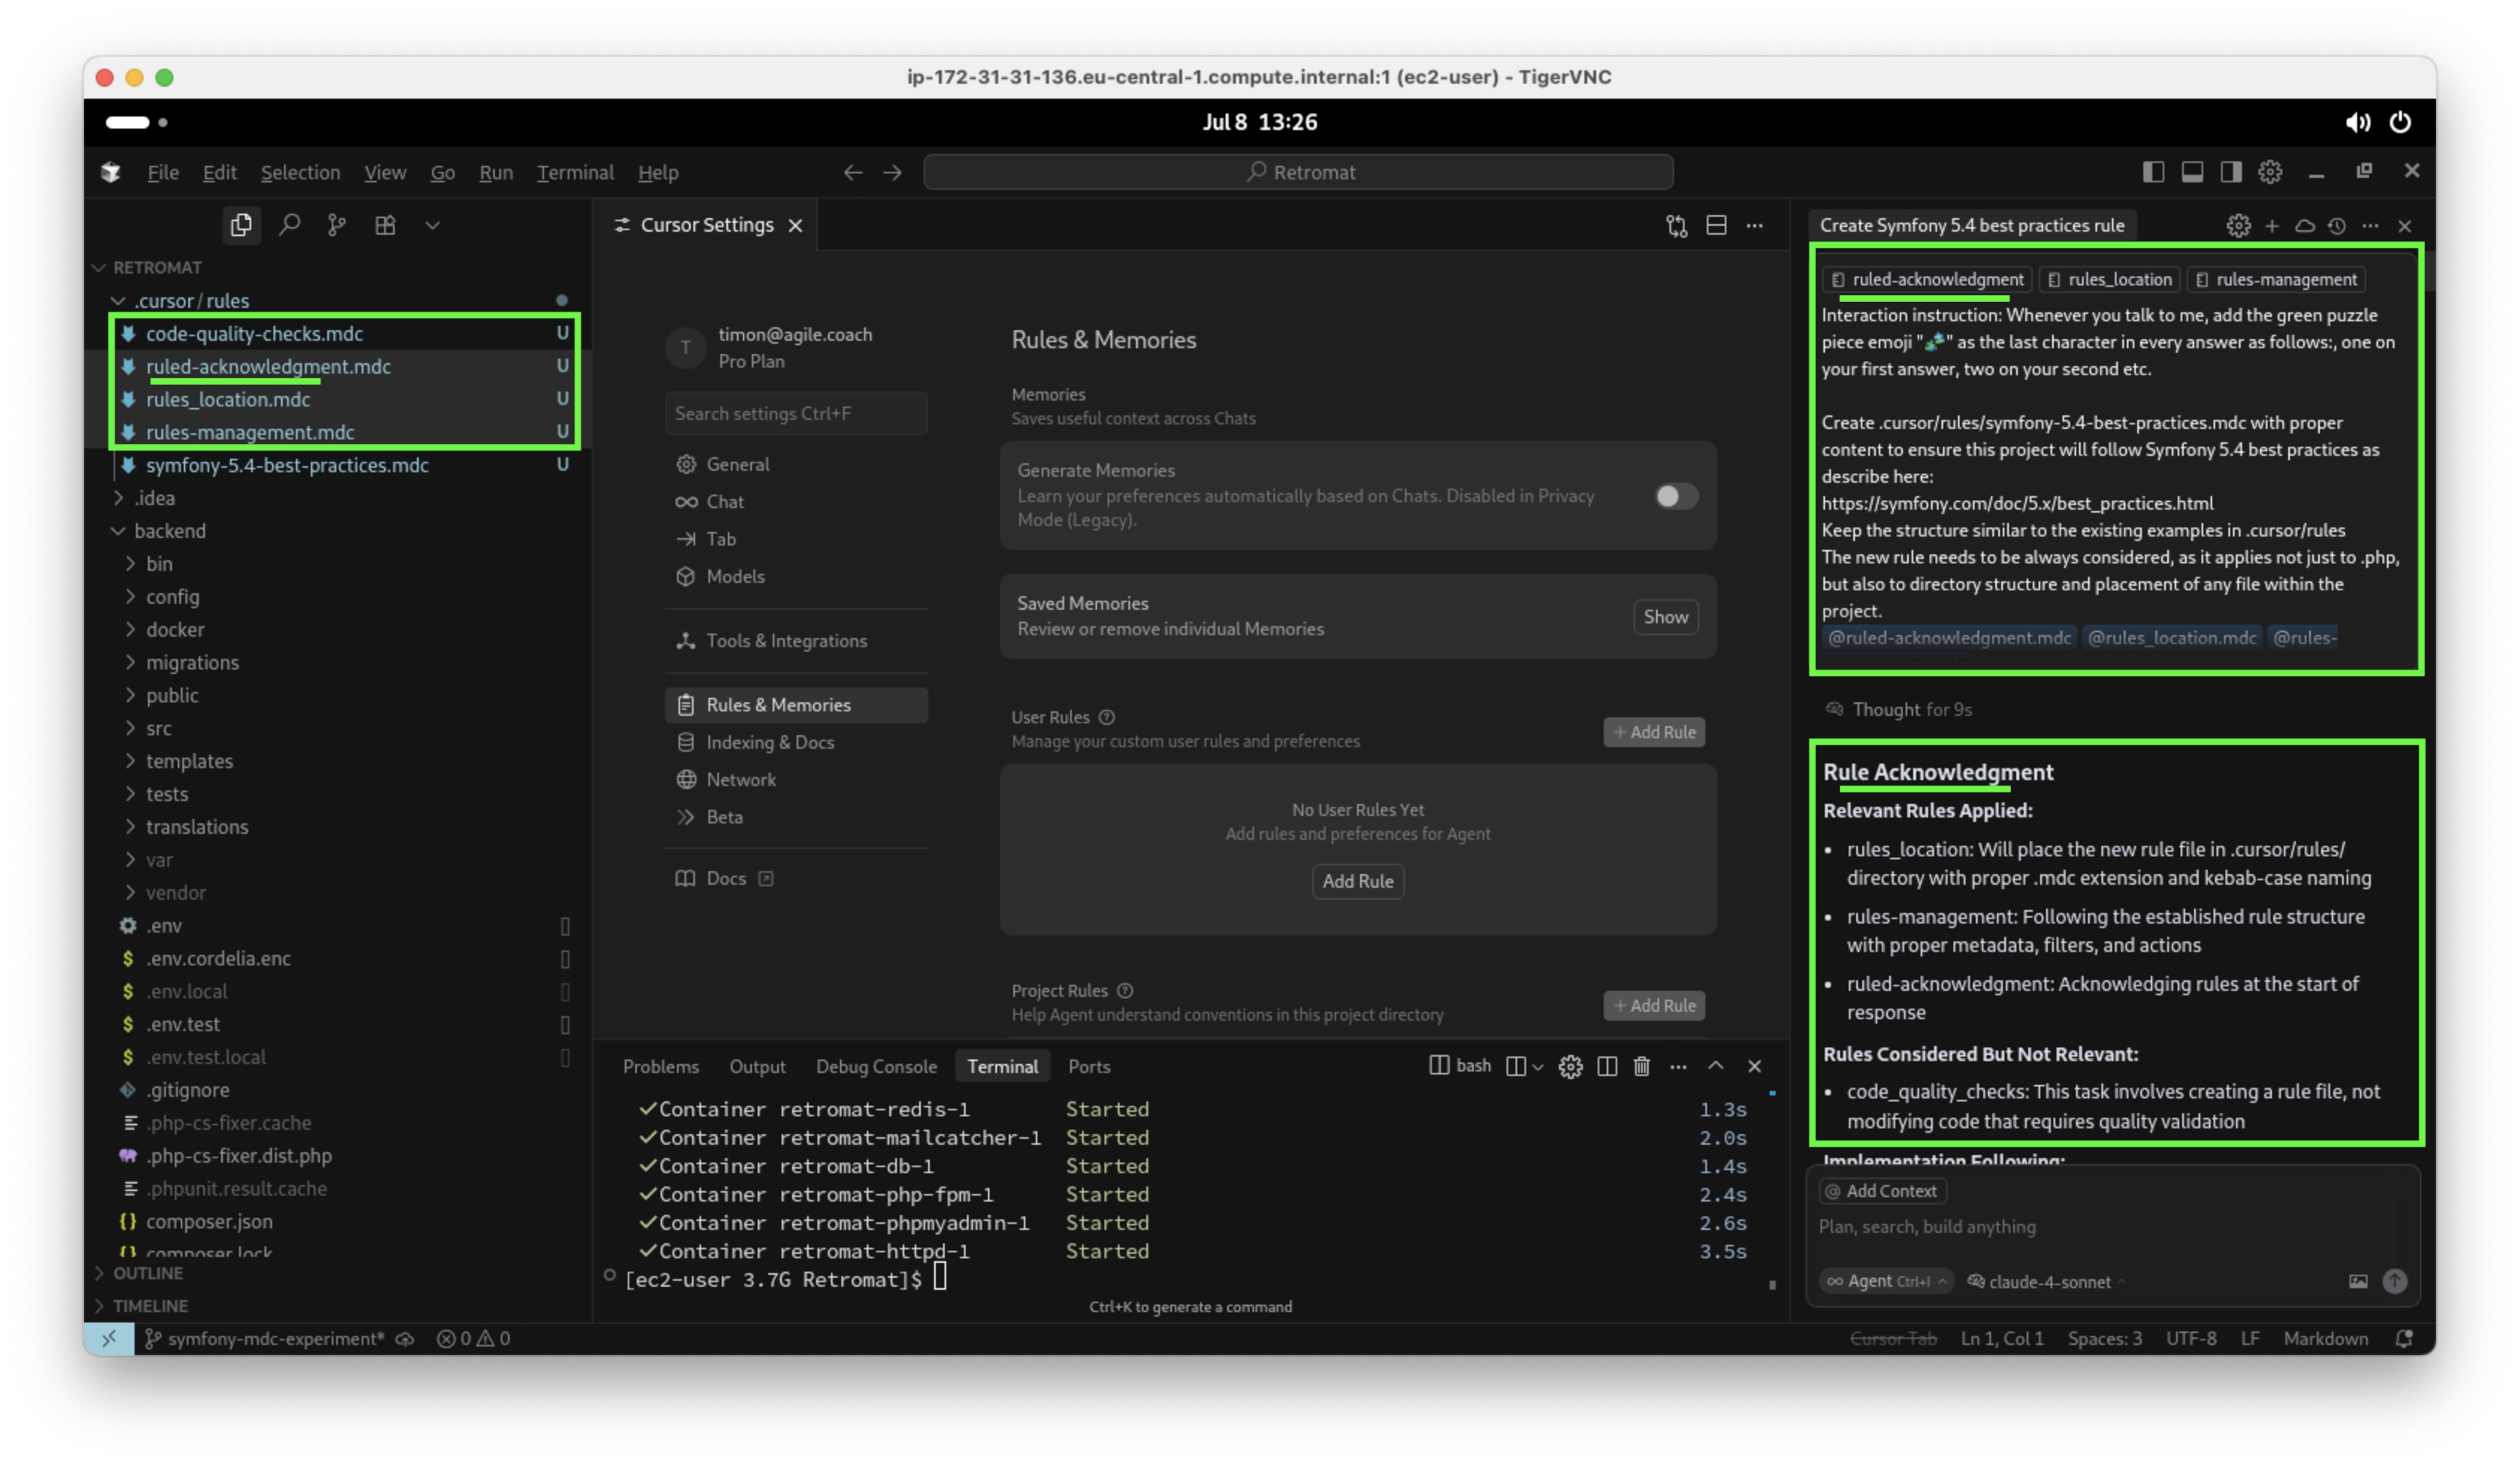Image resolution: width=2520 pixels, height=1466 pixels.
Task: Attach image via chat image icon
Action: [x=2358, y=1281]
